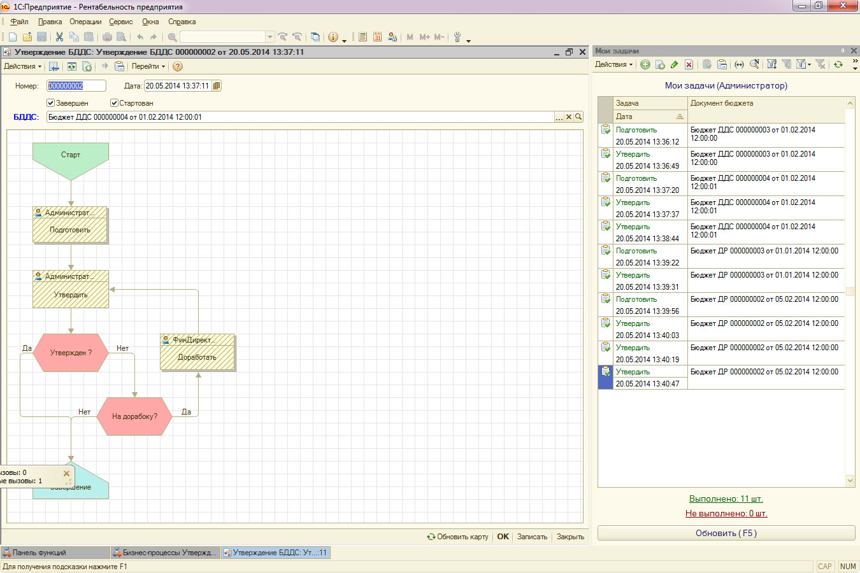Select the Утвержден ? condition block

(71, 353)
